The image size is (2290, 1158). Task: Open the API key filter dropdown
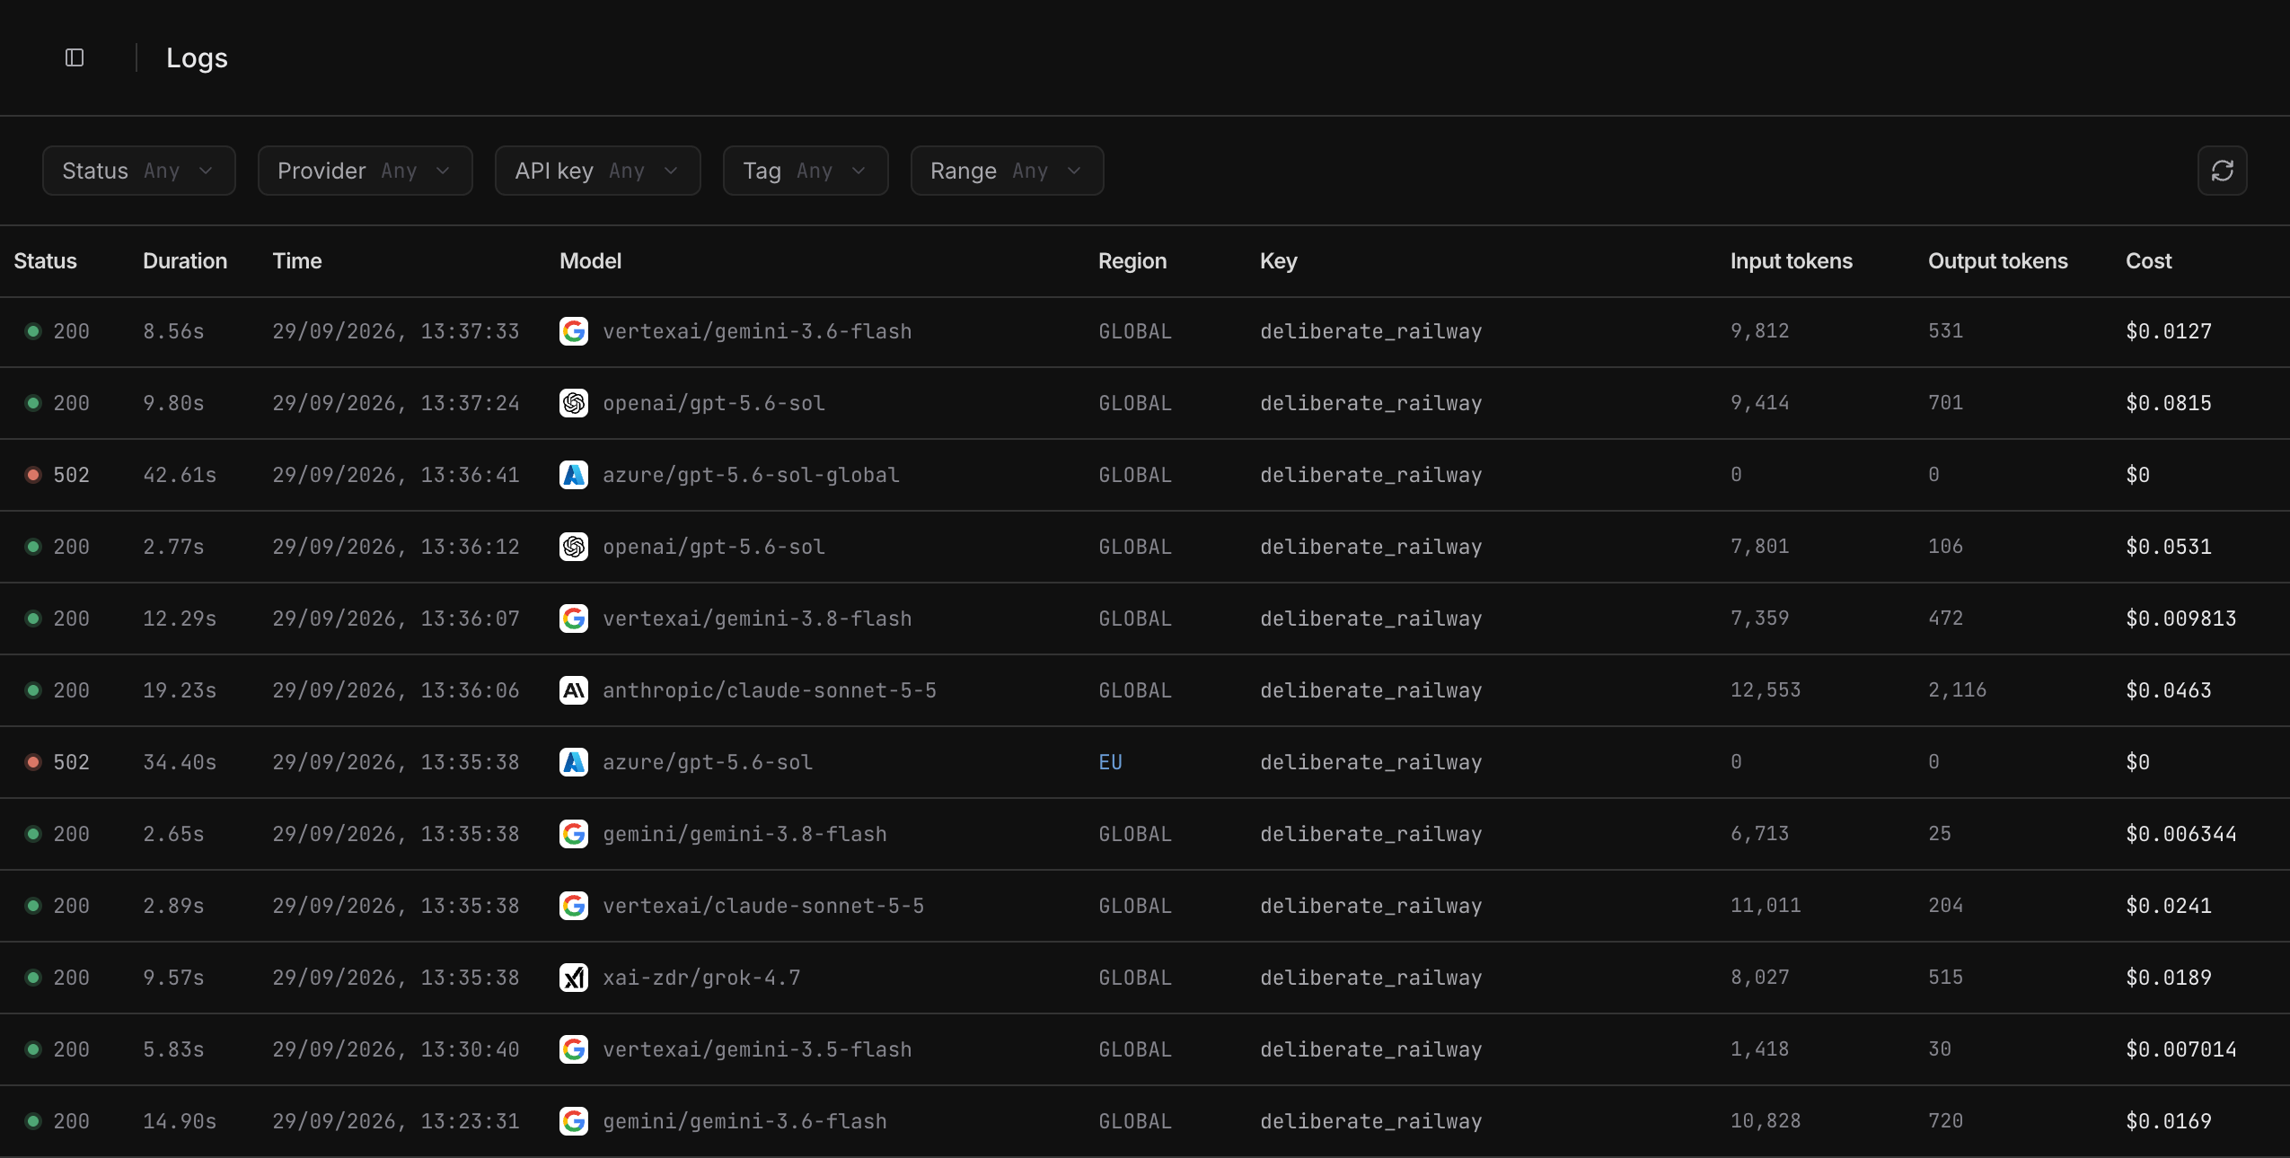[x=598, y=171]
